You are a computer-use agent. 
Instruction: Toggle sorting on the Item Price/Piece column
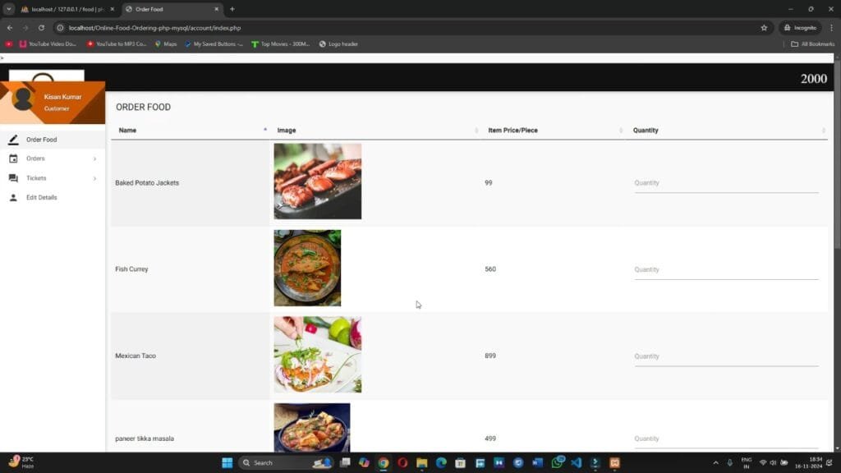[621, 130]
